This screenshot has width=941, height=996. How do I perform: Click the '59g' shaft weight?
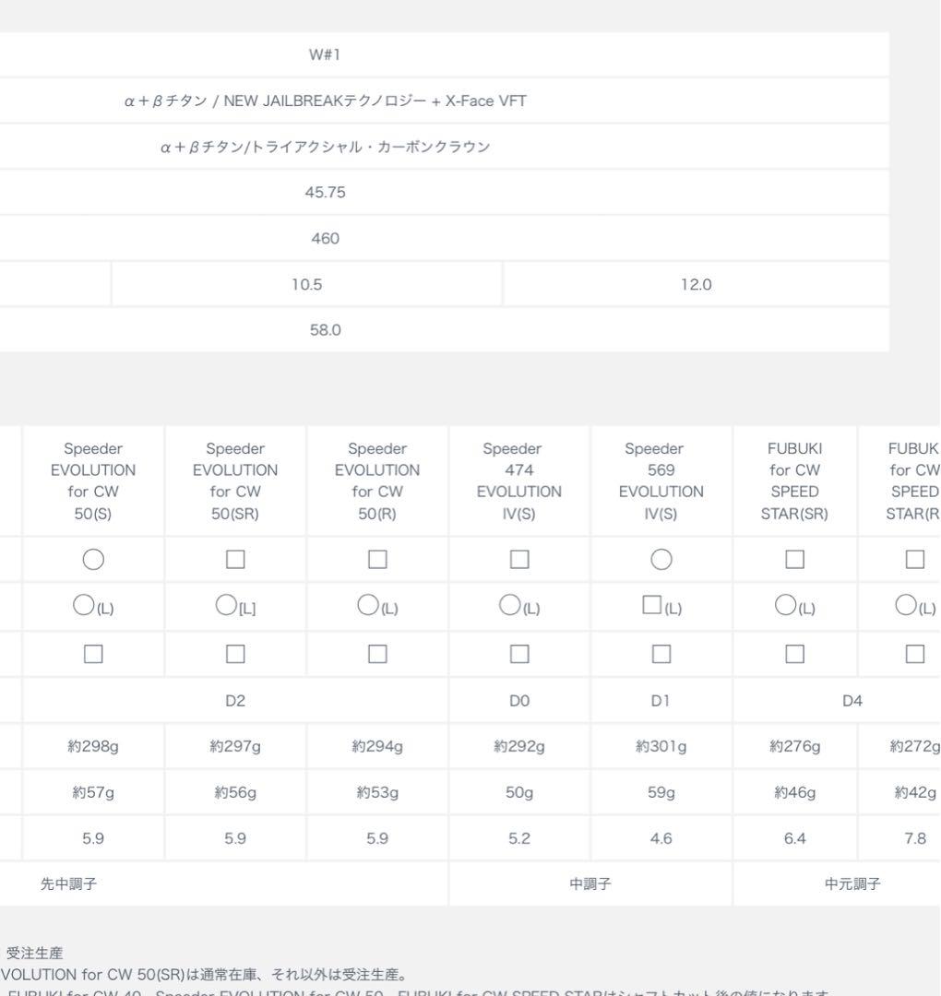661,793
